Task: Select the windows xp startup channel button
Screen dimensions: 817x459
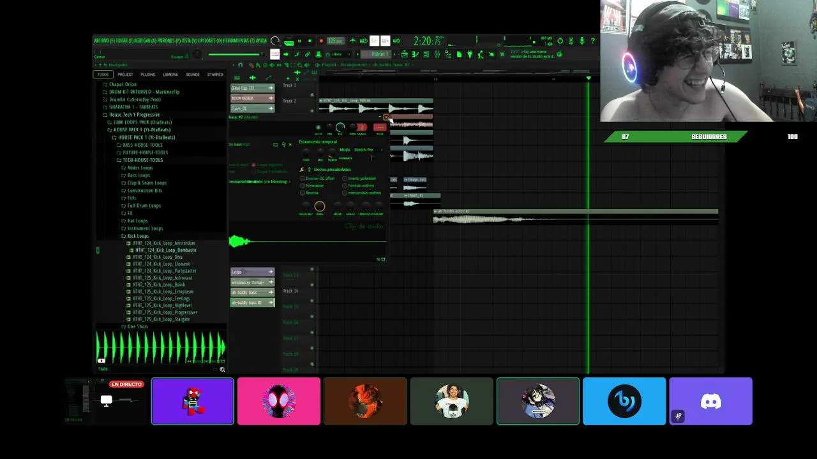Action: coord(252,282)
